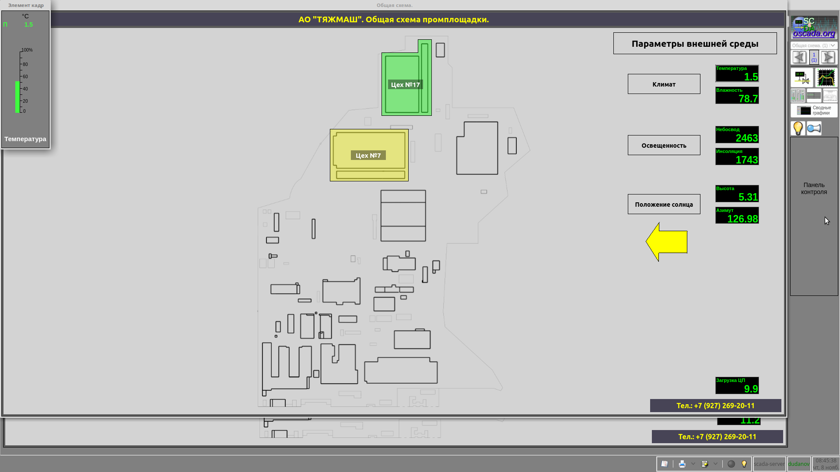This screenshot has height=472, width=840.
Task: Open the trend graphs view icon
Action: [x=826, y=78]
